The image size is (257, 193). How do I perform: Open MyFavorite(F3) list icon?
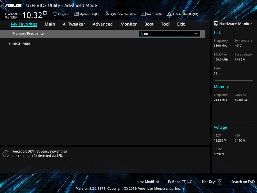[x=76, y=14]
